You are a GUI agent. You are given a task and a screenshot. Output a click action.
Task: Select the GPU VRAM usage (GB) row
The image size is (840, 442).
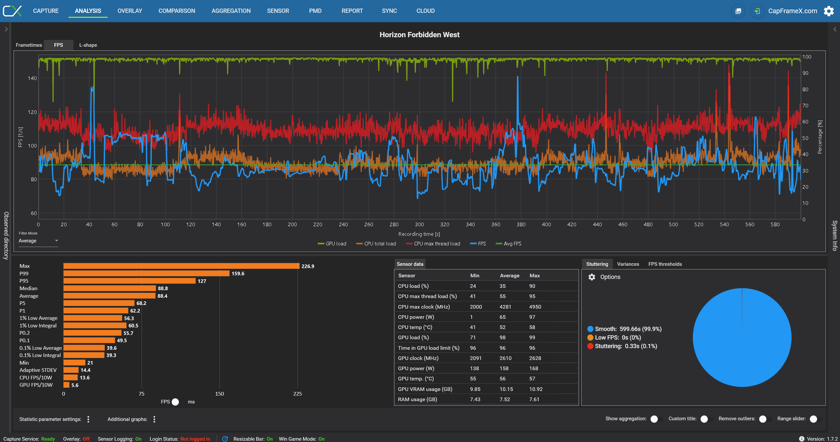click(486, 389)
